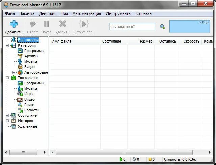Sort by the Скорость column header

[190, 41]
